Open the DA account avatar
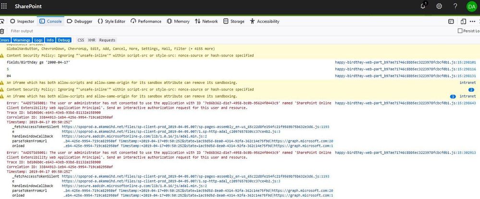The width and height of the screenshot is (480, 199). click(472, 6)
